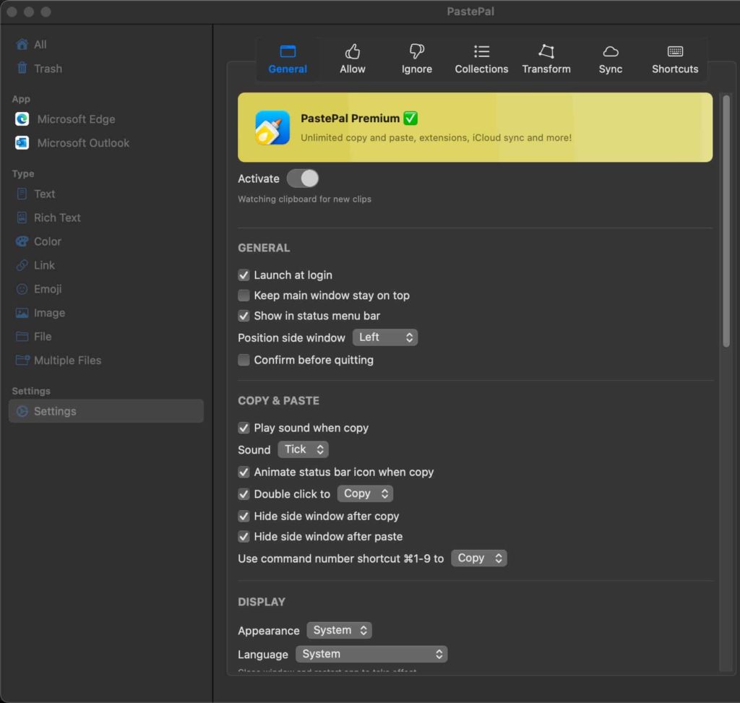Image resolution: width=740 pixels, height=703 pixels.
Task: Click the Allow thumbs-up icon
Action: (353, 51)
